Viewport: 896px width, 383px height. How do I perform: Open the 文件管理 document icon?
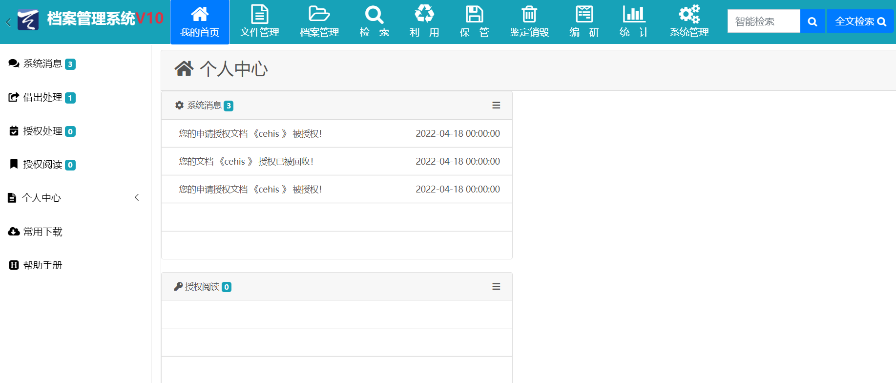(x=259, y=15)
